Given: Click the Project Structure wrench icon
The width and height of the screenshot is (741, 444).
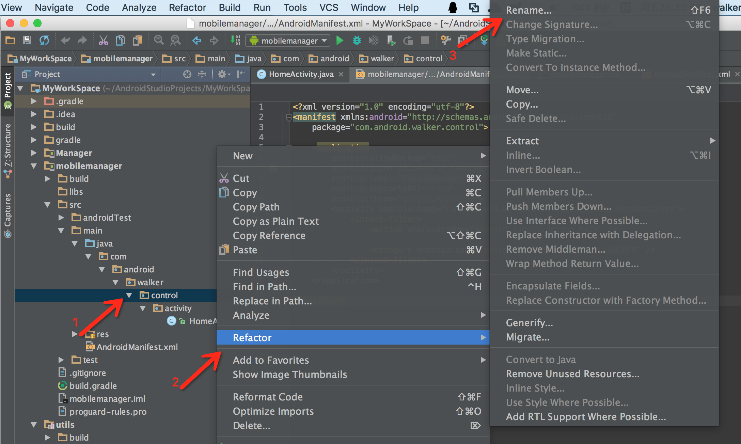Looking at the screenshot, I should [x=446, y=41].
